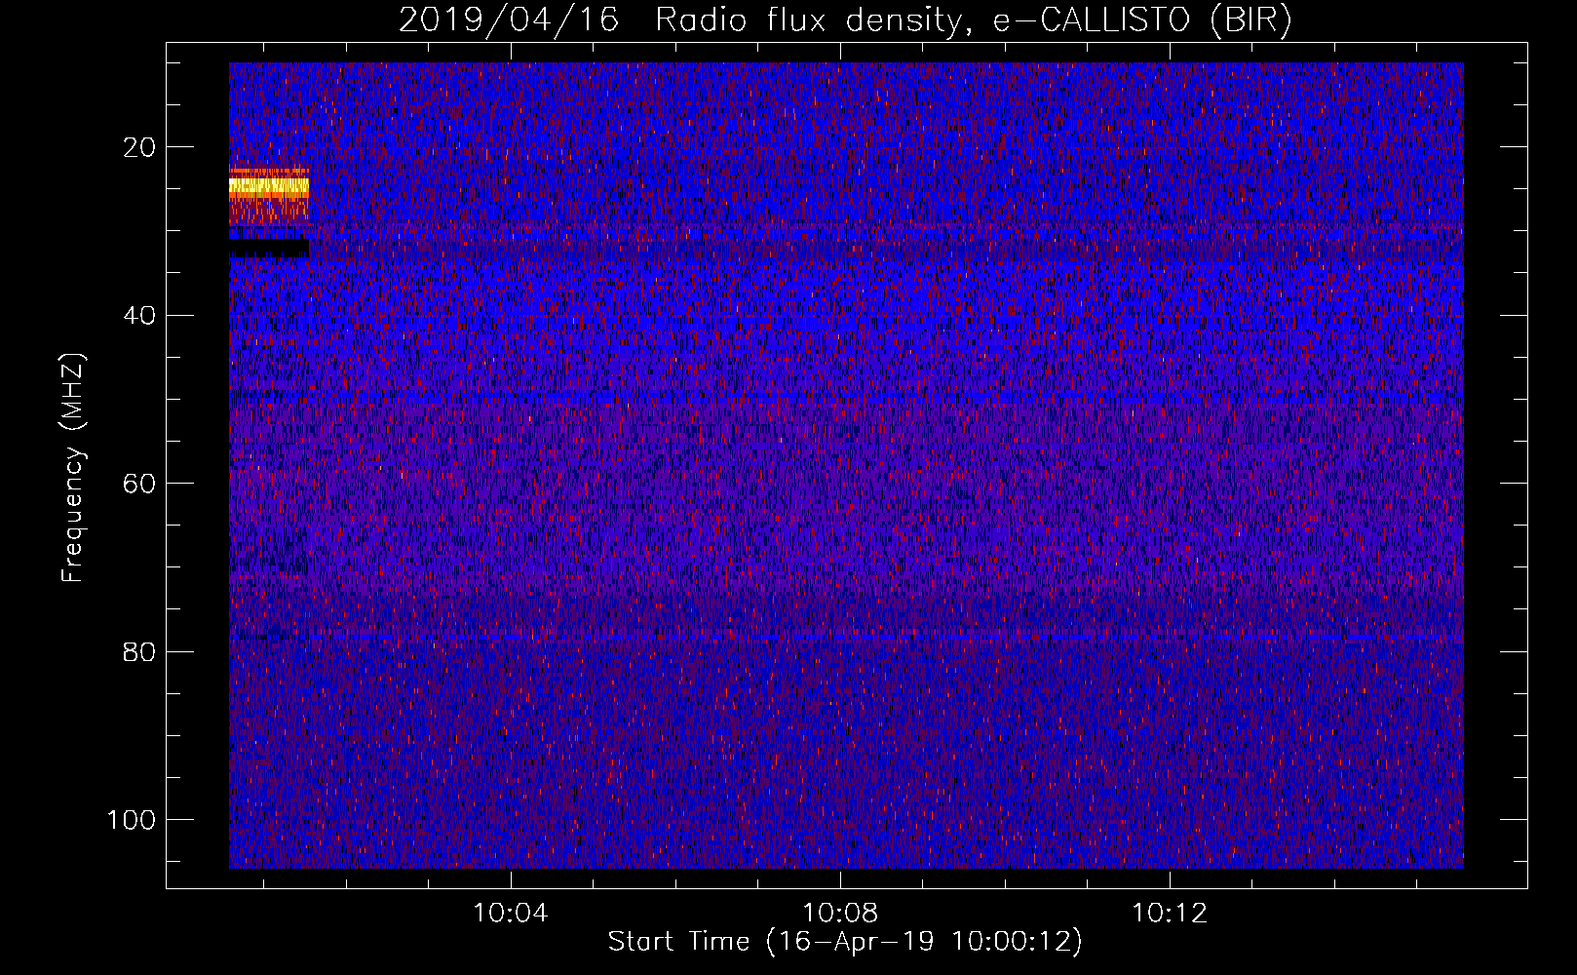
Task: Click the 60 MHz frequency tick label
Action: coord(139,484)
